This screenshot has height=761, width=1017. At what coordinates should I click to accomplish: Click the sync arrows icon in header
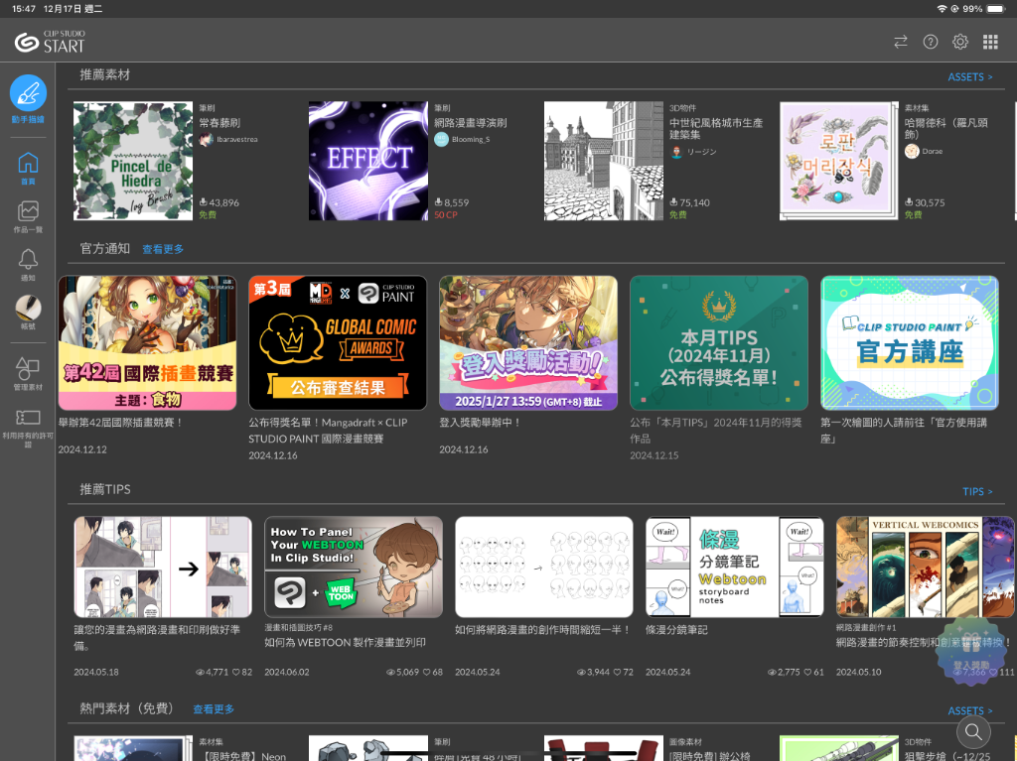(x=900, y=42)
